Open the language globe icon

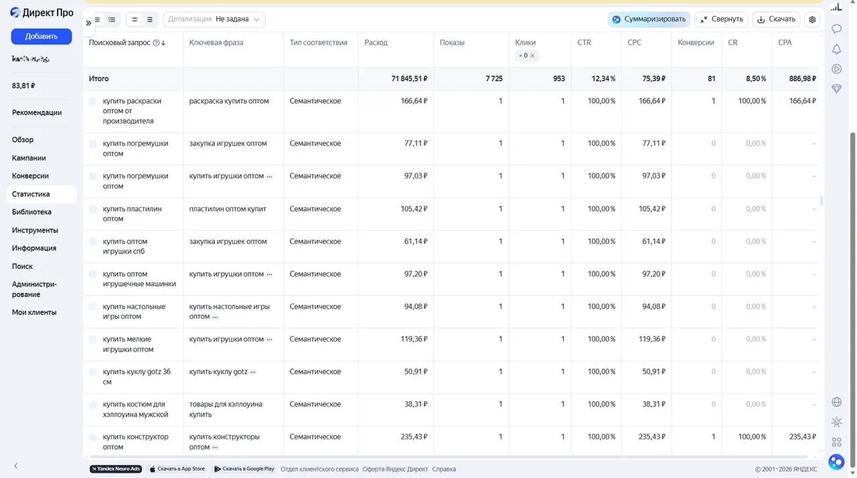pyautogui.click(x=836, y=402)
